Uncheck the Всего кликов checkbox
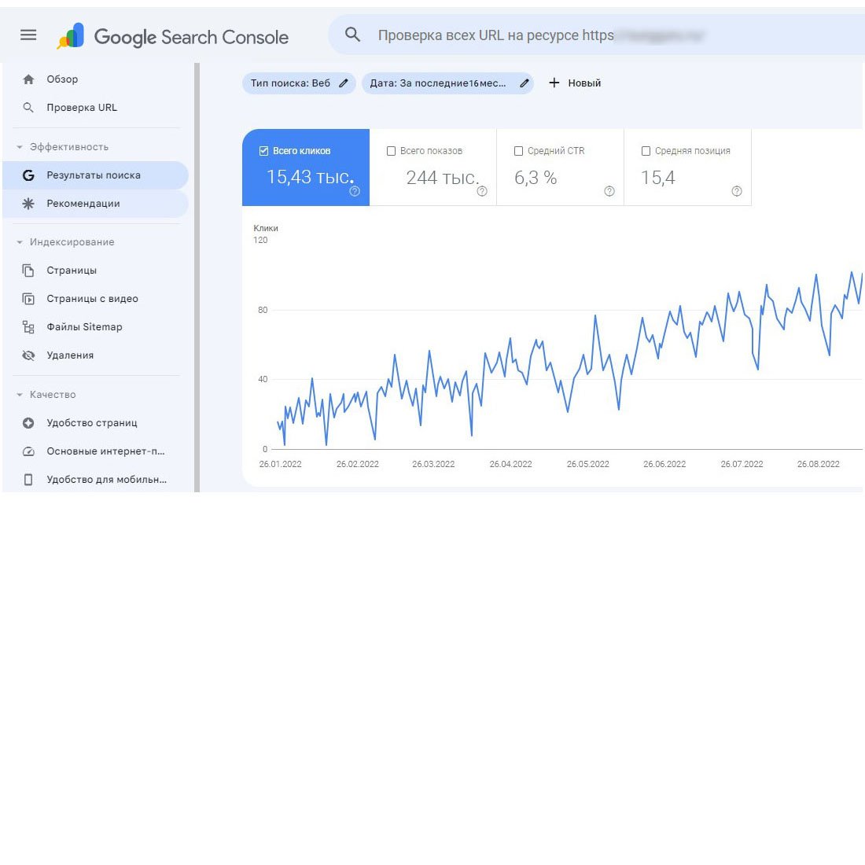 click(x=264, y=151)
